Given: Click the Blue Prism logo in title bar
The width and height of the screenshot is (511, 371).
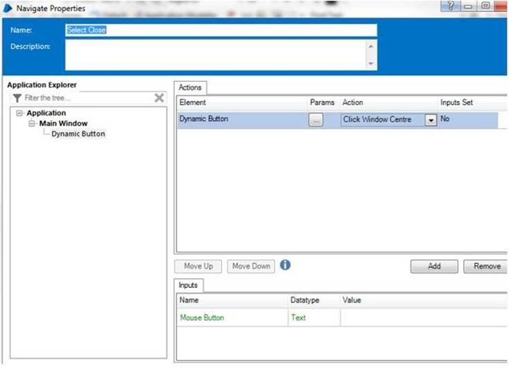Looking at the screenshot, I should [8, 8].
